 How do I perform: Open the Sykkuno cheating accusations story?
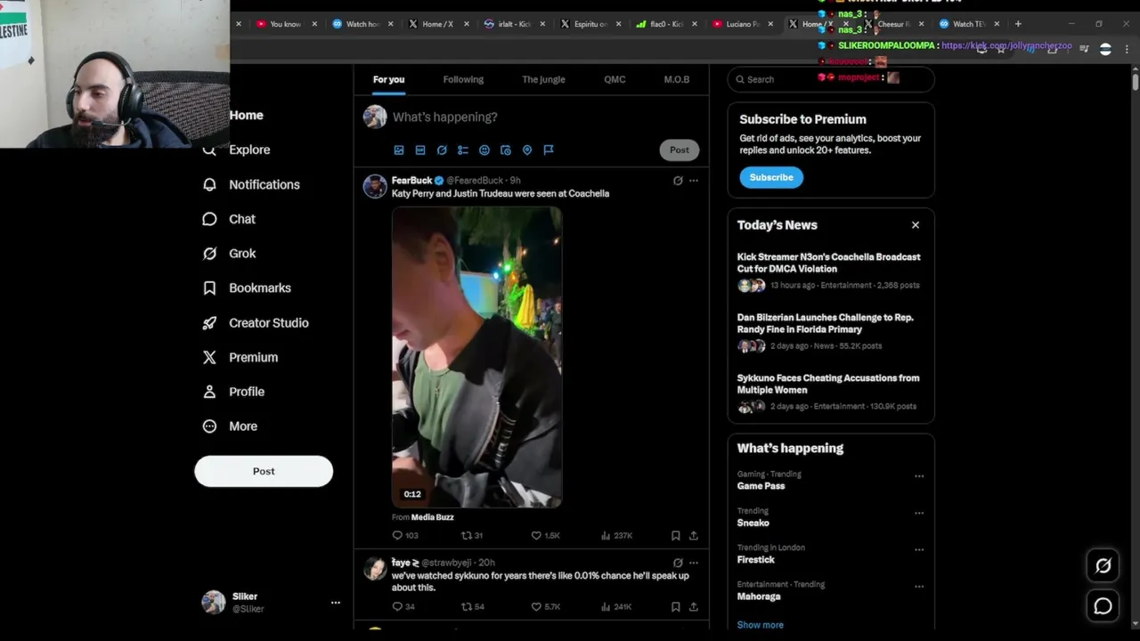[831, 393]
